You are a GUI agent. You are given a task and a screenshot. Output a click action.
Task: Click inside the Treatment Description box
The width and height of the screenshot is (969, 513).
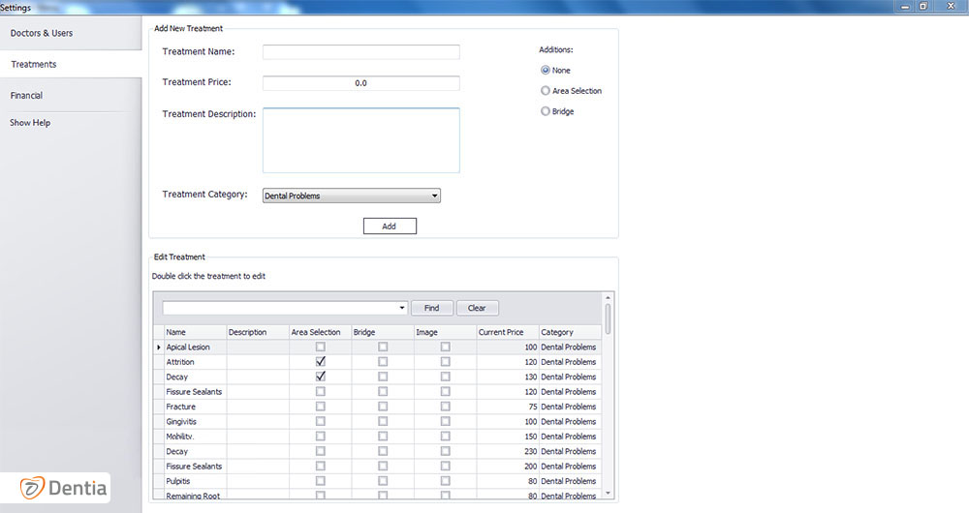(x=360, y=140)
